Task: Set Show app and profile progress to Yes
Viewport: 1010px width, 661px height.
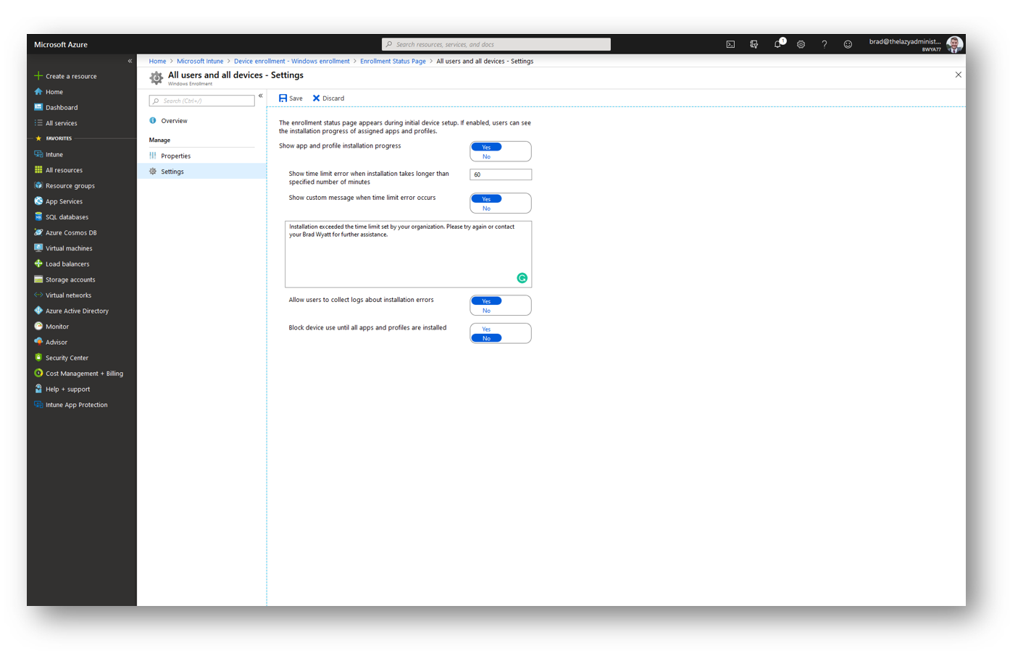Action: click(x=486, y=147)
